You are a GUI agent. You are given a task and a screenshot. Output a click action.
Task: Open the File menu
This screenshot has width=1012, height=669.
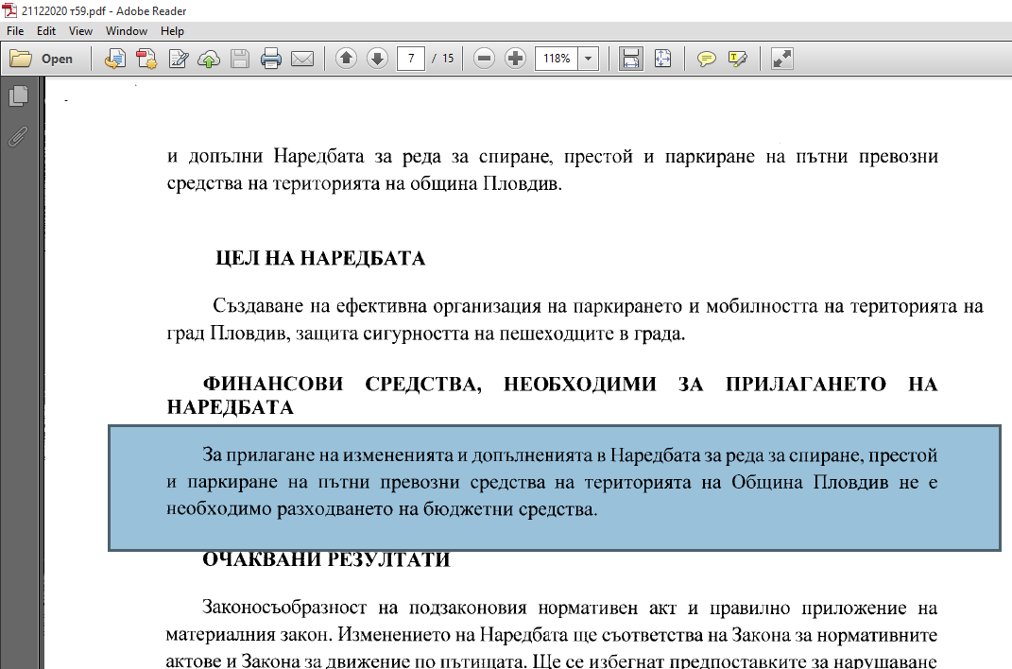(15, 31)
